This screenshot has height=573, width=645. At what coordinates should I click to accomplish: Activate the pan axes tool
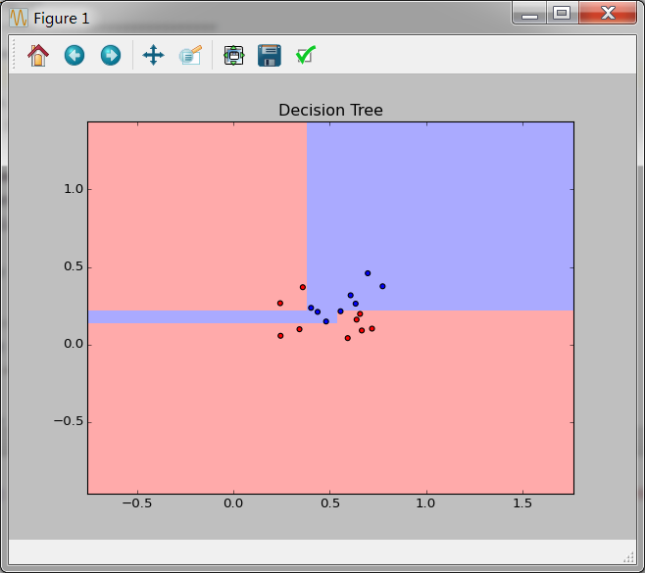(x=153, y=55)
